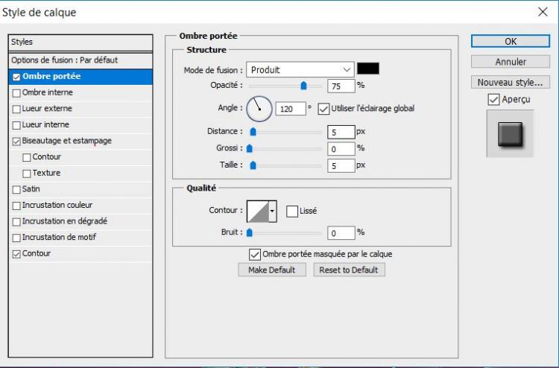Disable the Ombre portée checkbox
The height and width of the screenshot is (368, 559).
(x=16, y=77)
